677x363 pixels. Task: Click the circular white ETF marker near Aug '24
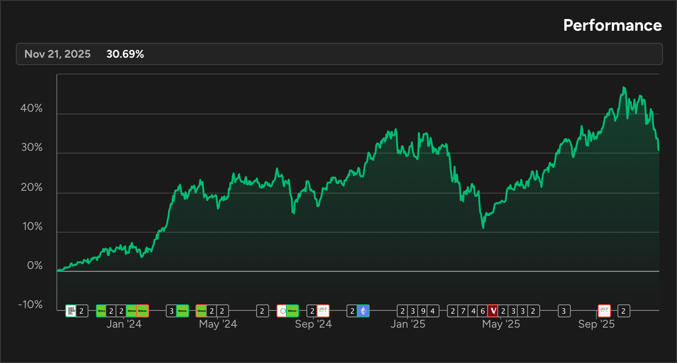[282, 311]
